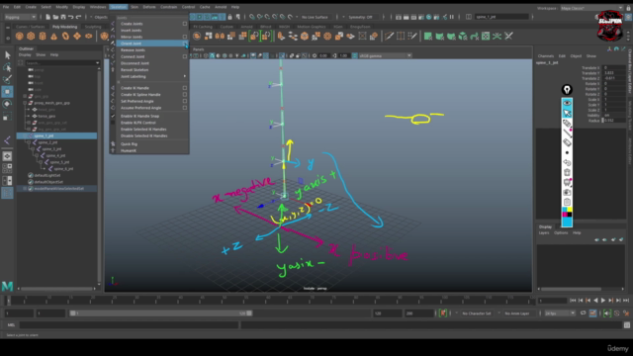Image resolution: width=633 pixels, height=356 pixels.
Task: Open Connect Joint option box
Action: pyautogui.click(x=185, y=56)
